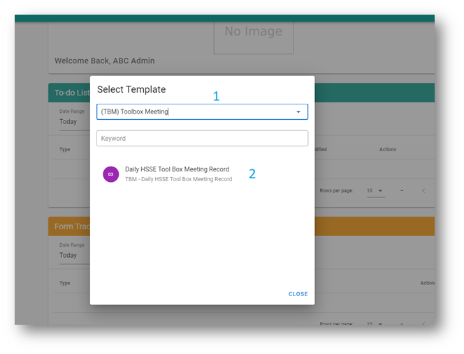Screen dimensions: 464x354
Task: Click TBM - Daily HSSE Tool Box subtitle
Action: coord(178,179)
